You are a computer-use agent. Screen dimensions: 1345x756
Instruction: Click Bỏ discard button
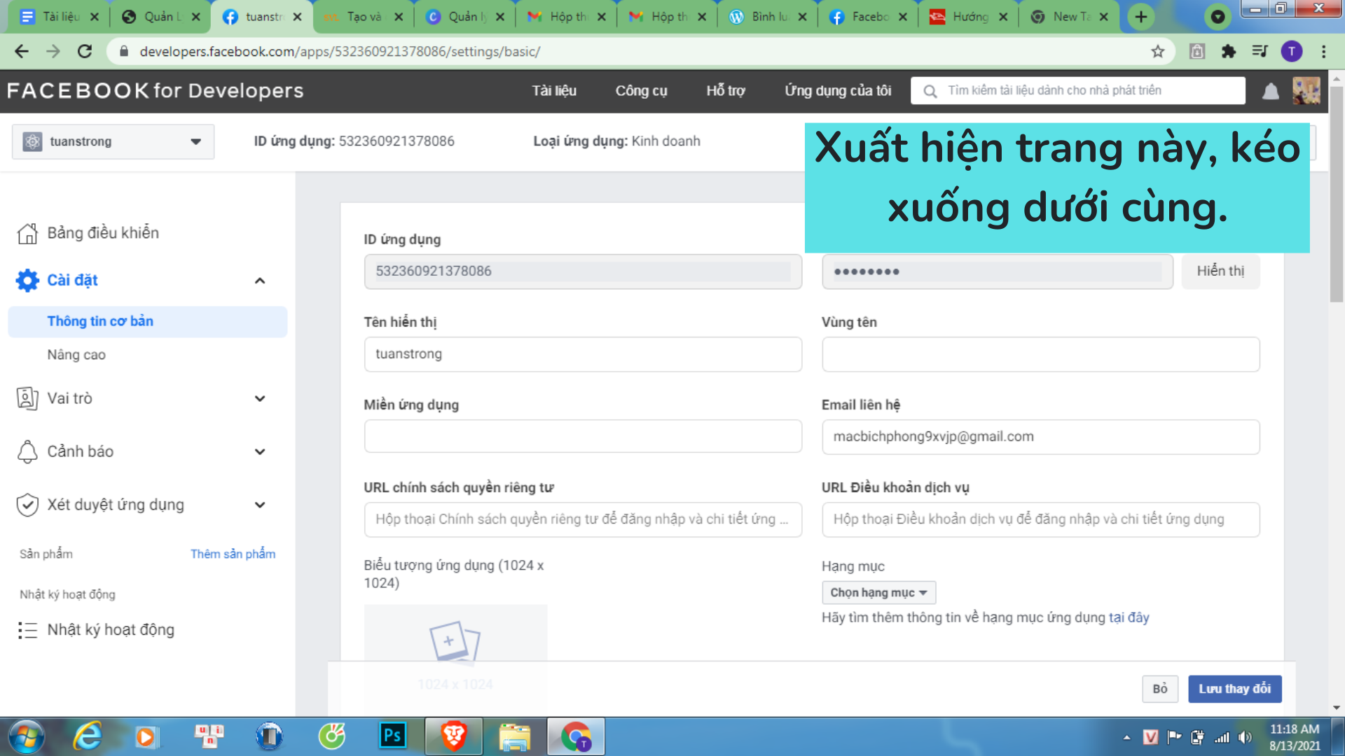(1160, 689)
